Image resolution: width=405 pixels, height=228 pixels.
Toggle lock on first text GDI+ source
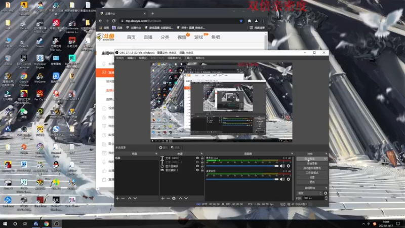[x=202, y=158]
